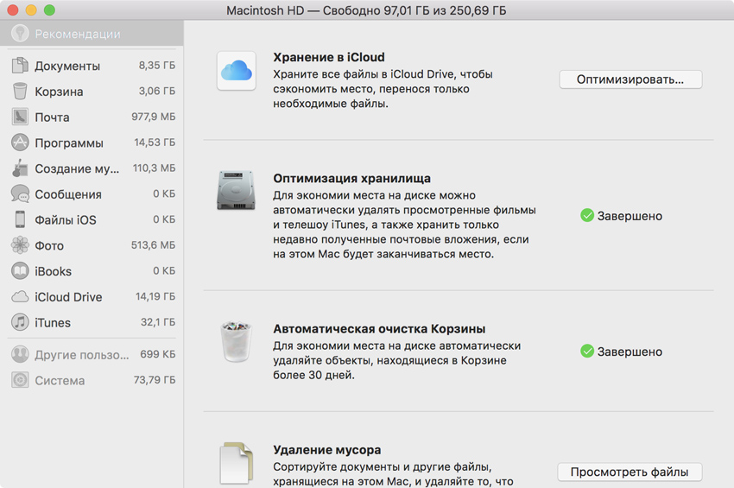Open the Создание музыки sidebar category
This screenshot has height=488, width=734.
click(76, 168)
